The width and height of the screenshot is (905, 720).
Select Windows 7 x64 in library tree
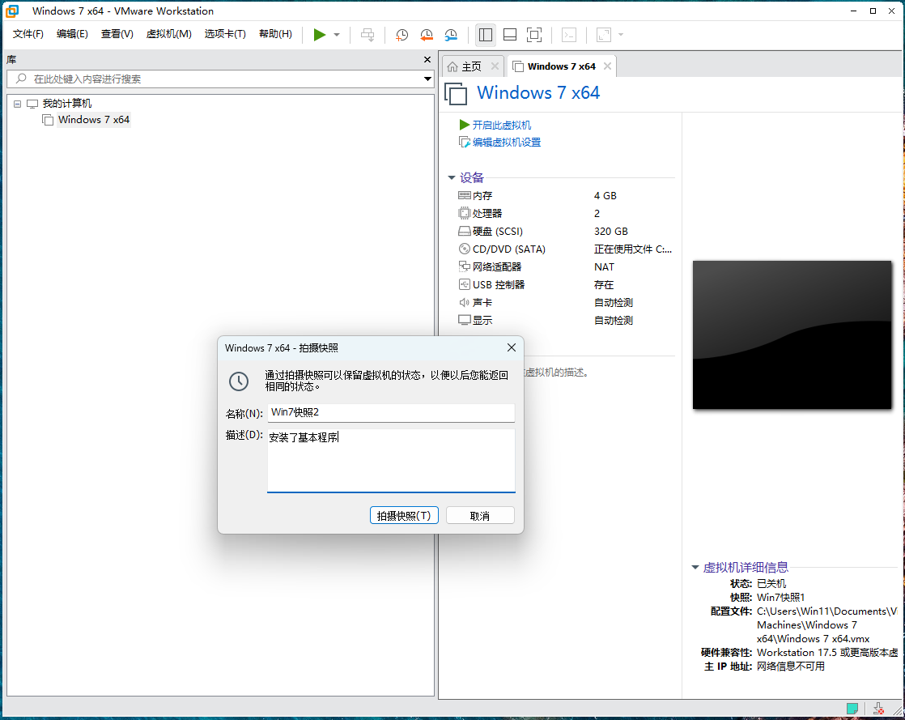pos(94,120)
